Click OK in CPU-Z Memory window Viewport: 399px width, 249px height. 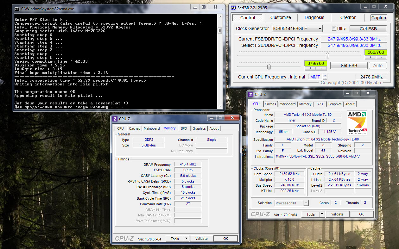pos(226,239)
